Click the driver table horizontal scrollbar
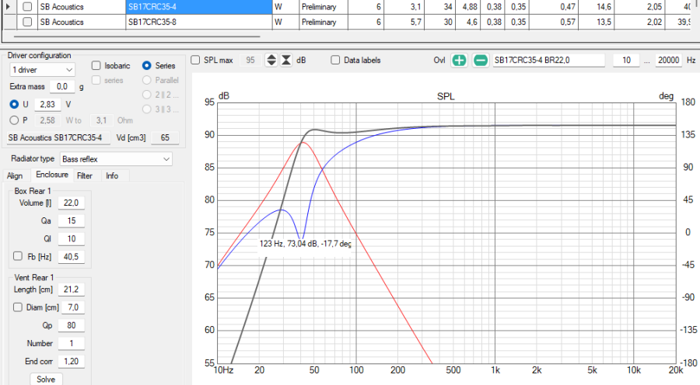The height and width of the screenshot is (385, 700). pyautogui.click(x=137, y=36)
